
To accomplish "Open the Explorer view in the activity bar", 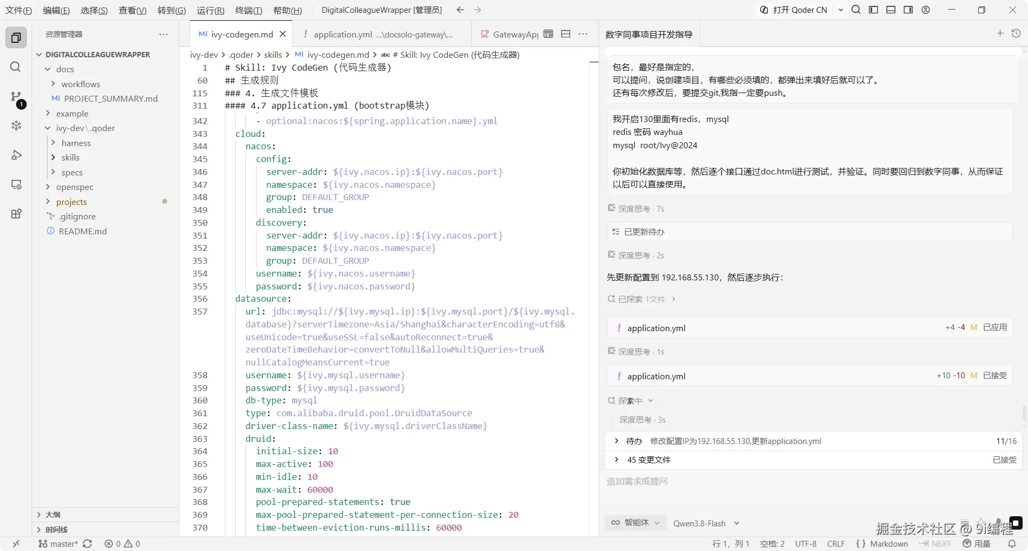I will [x=16, y=38].
